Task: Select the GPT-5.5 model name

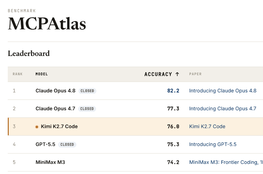Action: click(45, 144)
